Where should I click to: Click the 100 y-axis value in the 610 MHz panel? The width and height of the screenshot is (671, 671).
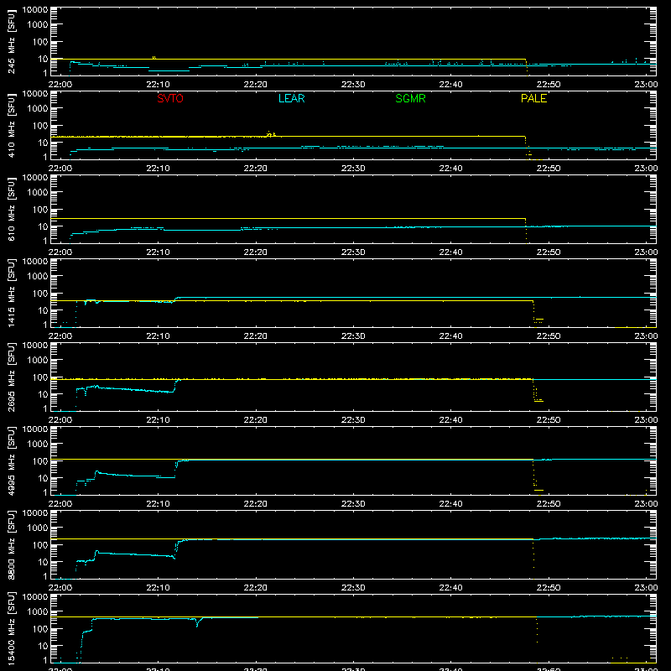click(x=40, y=210)
